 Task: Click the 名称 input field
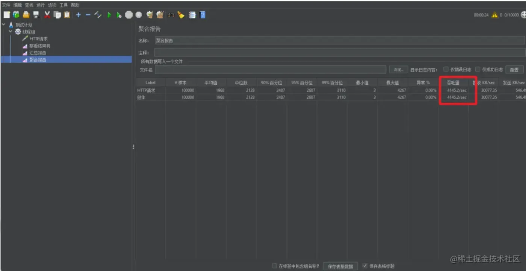[340, 41]
